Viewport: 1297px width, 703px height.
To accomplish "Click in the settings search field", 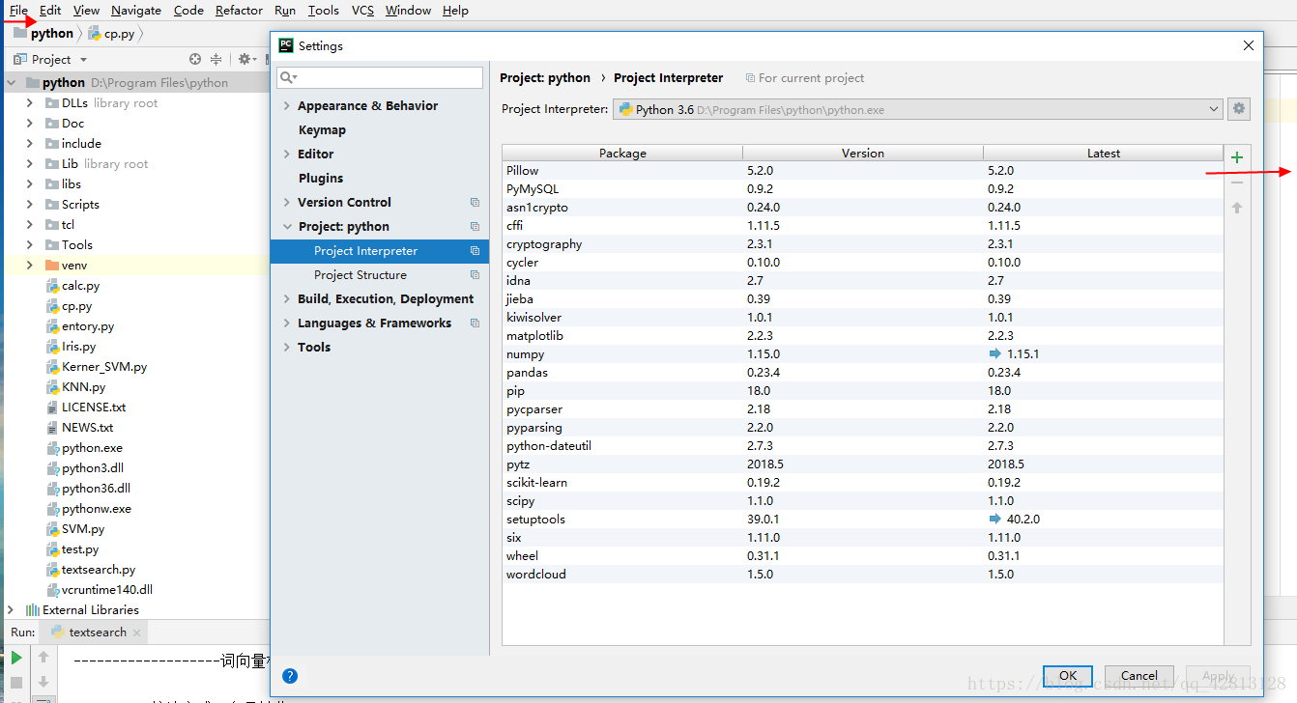I will click(380, 77).
